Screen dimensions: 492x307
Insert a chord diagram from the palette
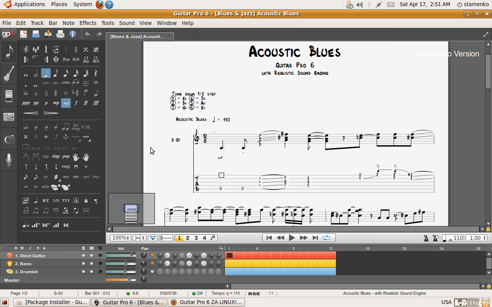[26, 201]
